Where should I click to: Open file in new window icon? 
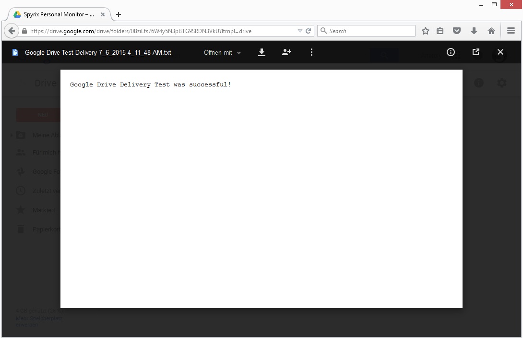coord(475,52)
